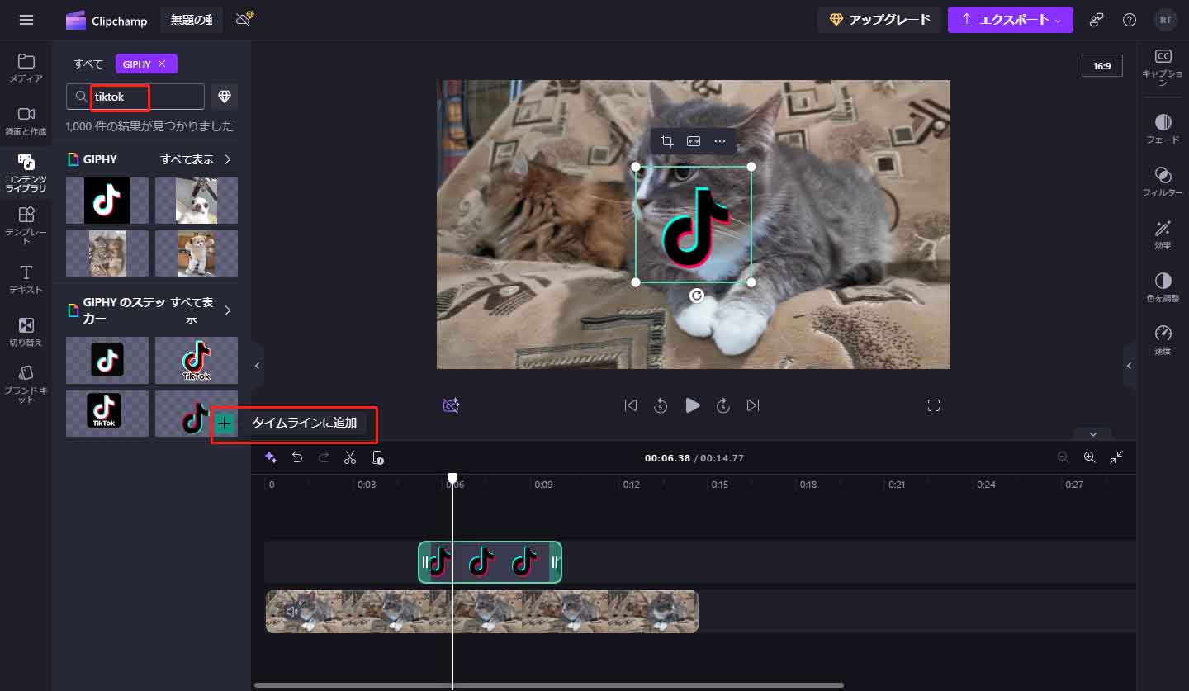Open more options ellipsis above sticker
The width and height of the screenshot is (1189, 691).
pos(720,141)
